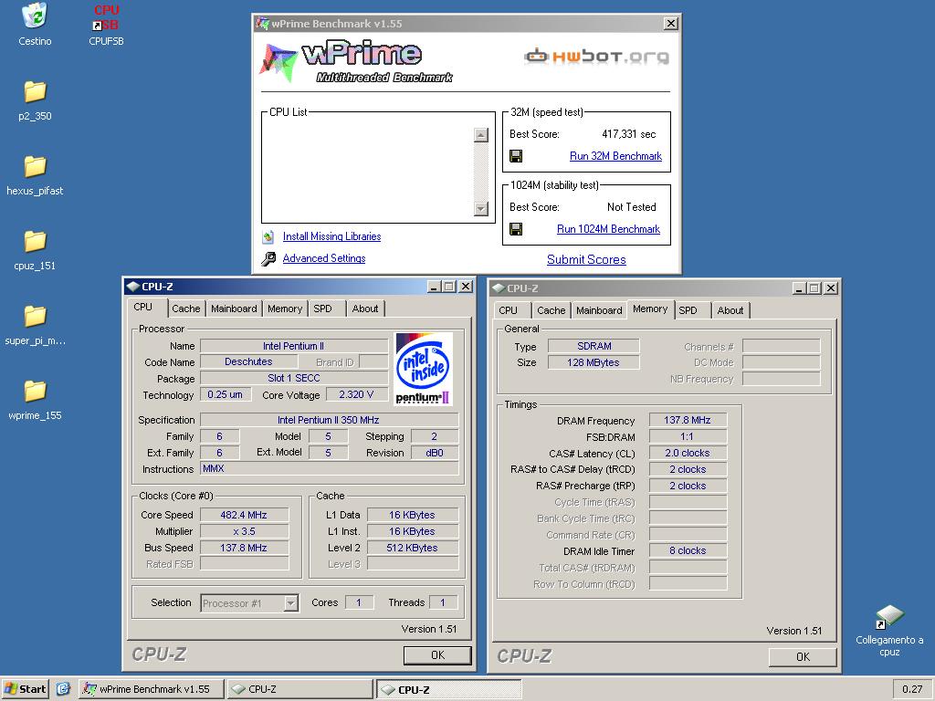Open the Cache tab in right CPU-Z
Image resolution: width=935 pixels, height=701 pixels.
pos(551,310)
